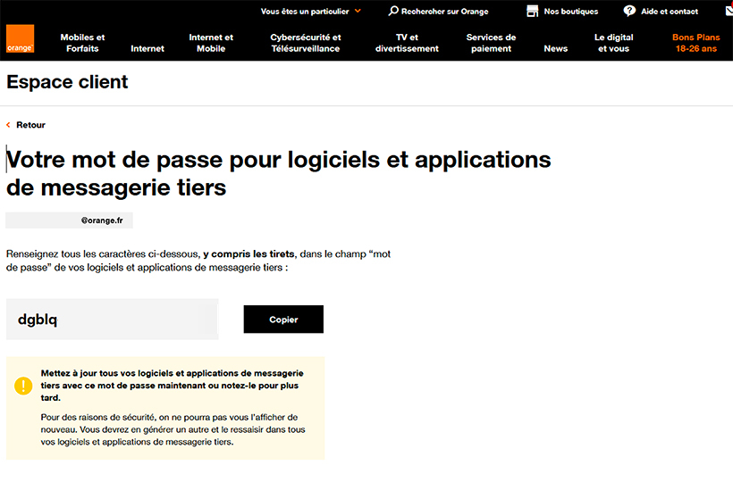Screen dimensions: 733x482
Task: Click the mail envelope icon in top bar
Action: pos(729,11)
